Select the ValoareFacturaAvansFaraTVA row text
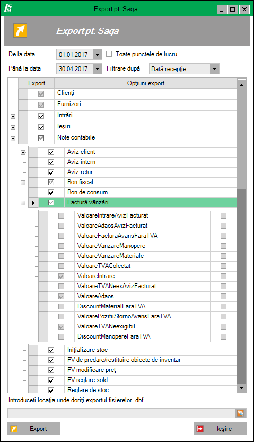This screenshot has height=442, width=254. pos(117,236)
